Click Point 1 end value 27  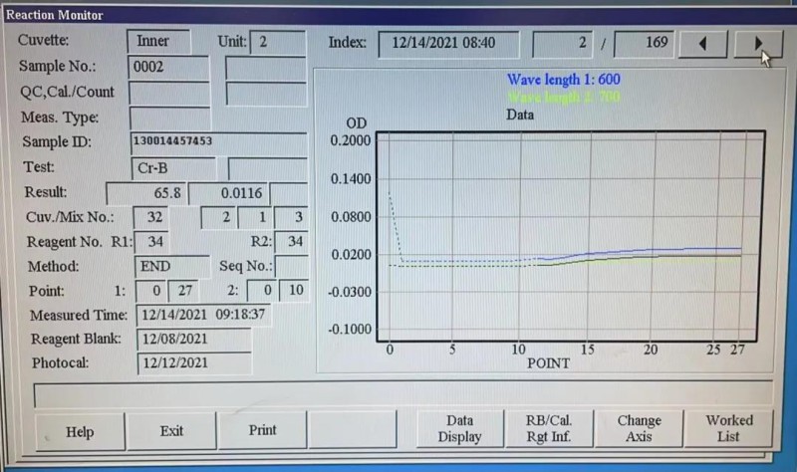183,291
